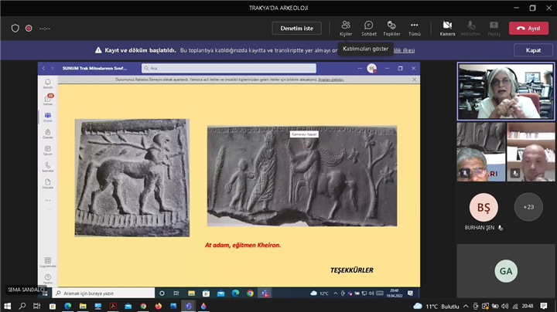The height and width of the screenshot is (312, 557).
Task: Open Windows taskbar search magnifier
Action: point(22,306)
